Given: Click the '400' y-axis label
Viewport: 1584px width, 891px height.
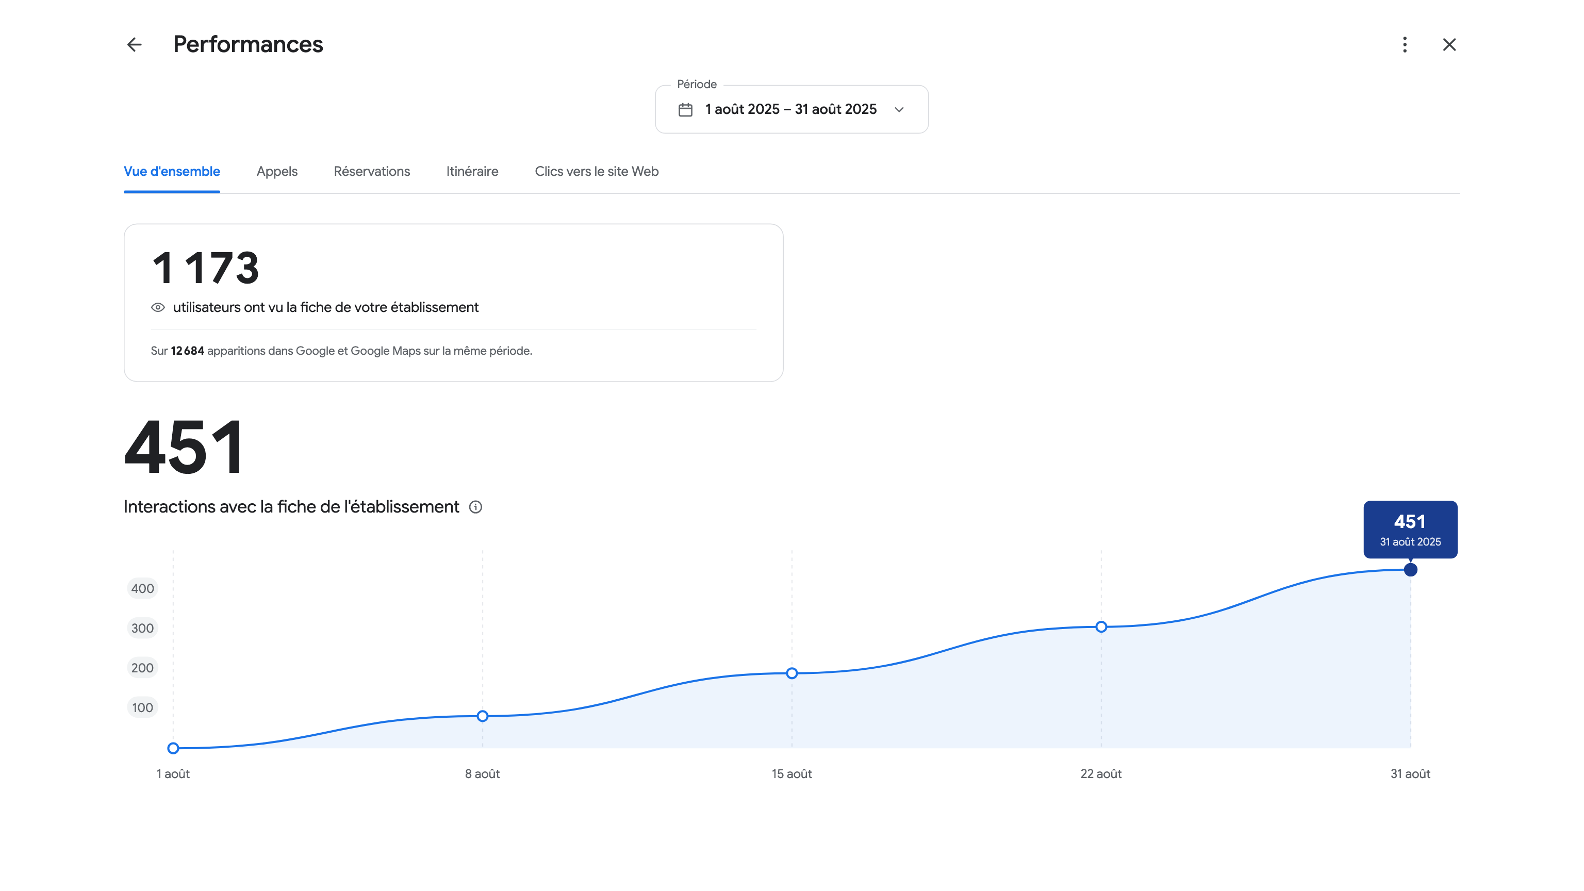Looking at the screenshot, I should 142,588.
